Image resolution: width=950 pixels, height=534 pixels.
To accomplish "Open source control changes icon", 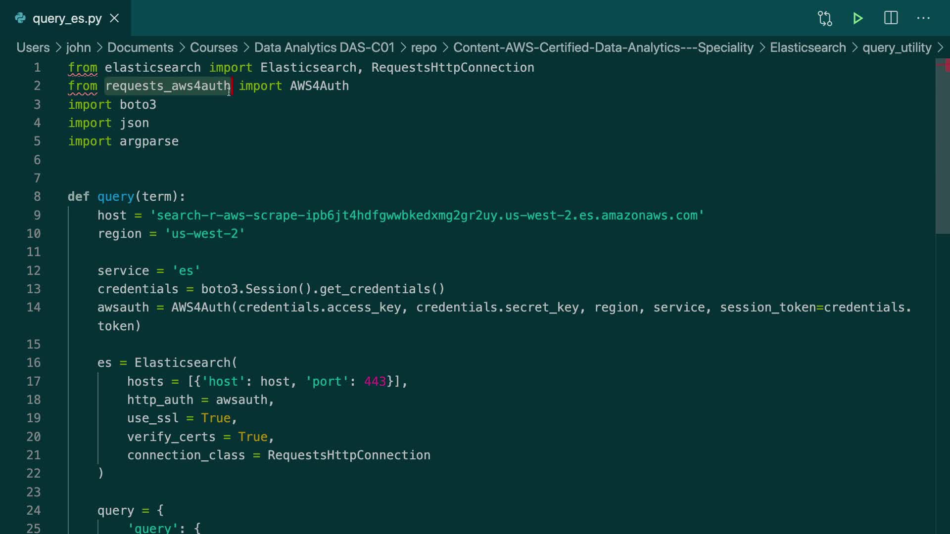I will point(825,18).
